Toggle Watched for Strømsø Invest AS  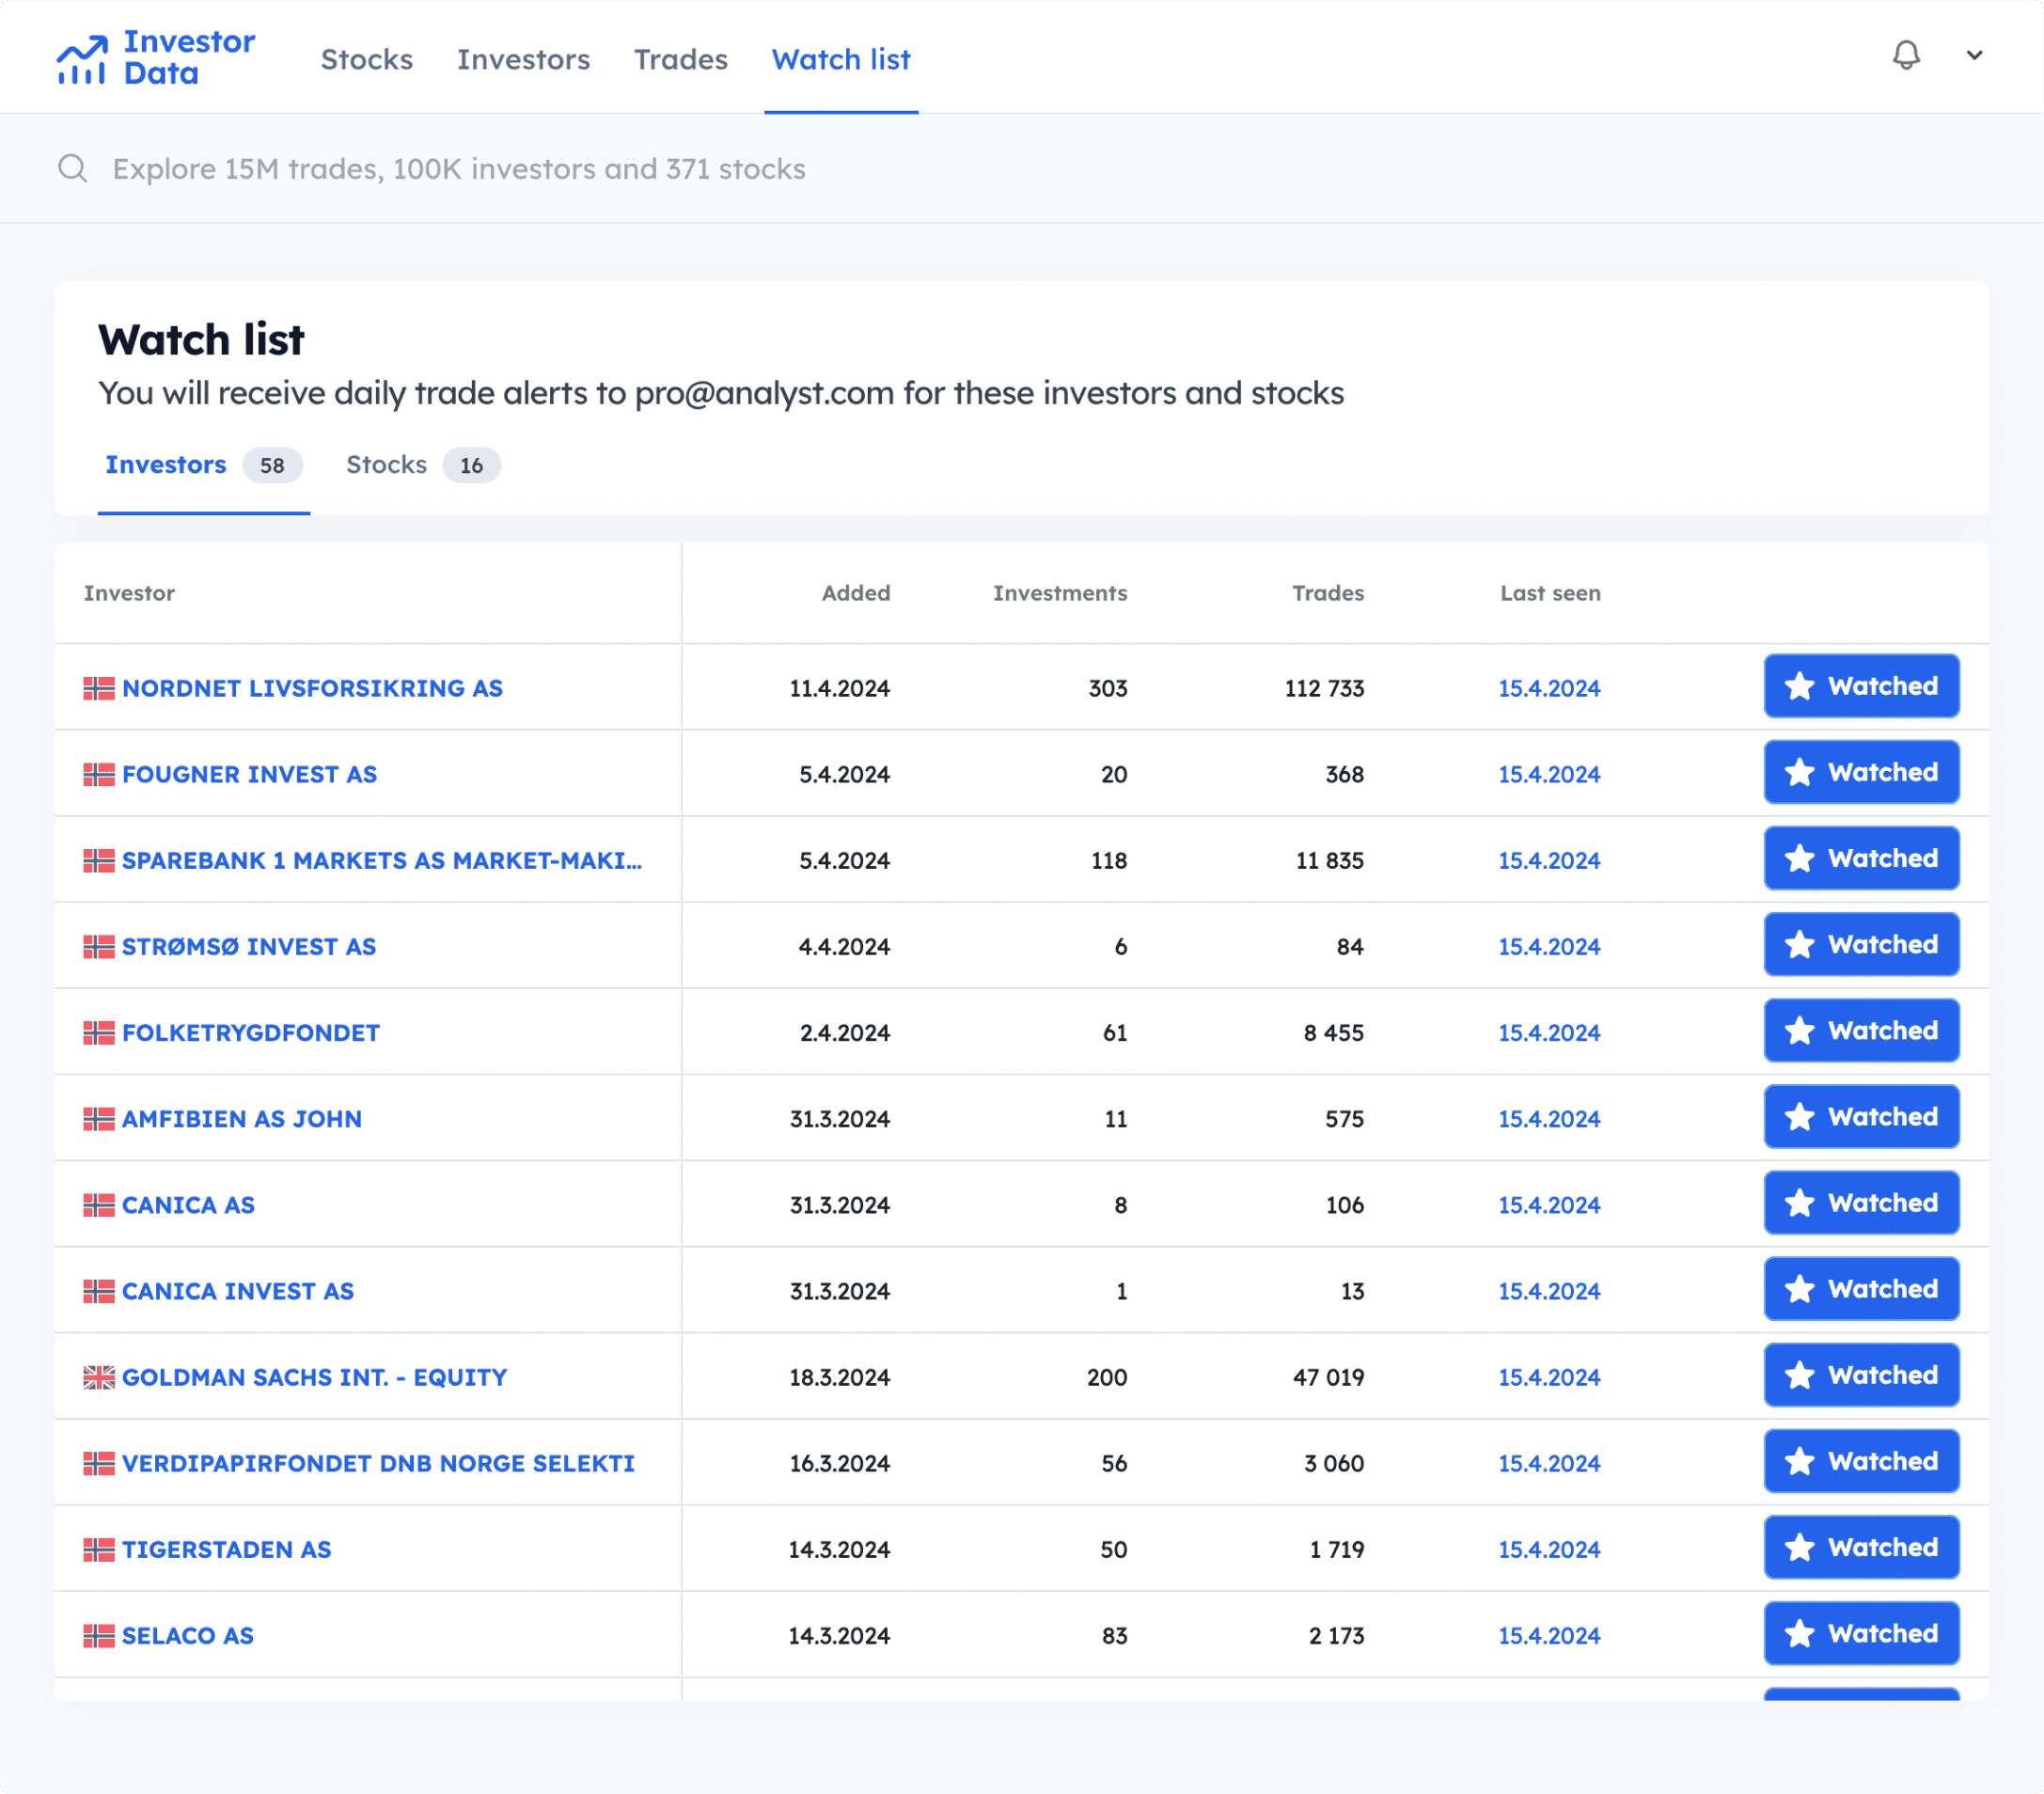(1860, 944)
